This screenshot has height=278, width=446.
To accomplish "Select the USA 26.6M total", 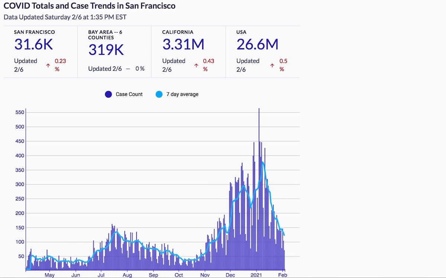I will [257, 45].
